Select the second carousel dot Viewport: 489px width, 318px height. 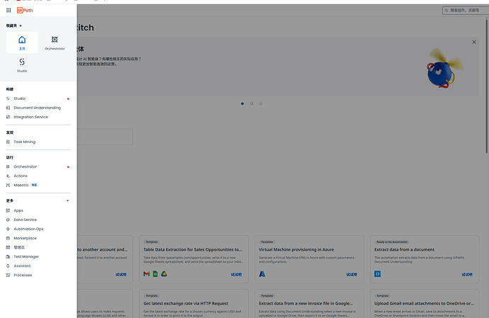[252, 103]
